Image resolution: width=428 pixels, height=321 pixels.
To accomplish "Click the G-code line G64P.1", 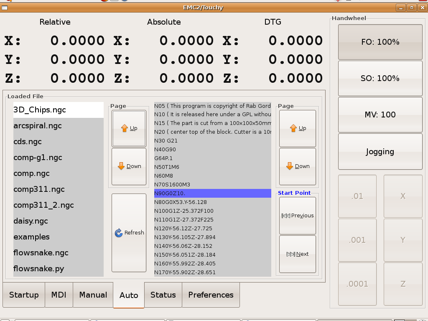I will 213,158.
